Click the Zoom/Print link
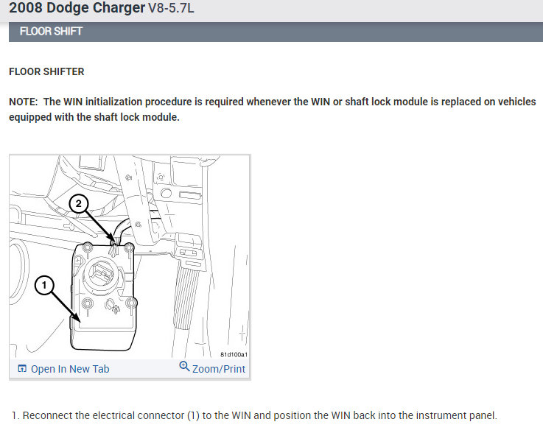543x433 pixels. click(x=219, y=369)
